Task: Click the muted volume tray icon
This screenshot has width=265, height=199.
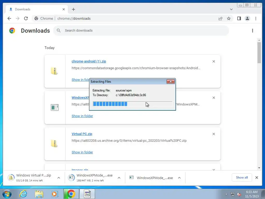Action: (x=239, y=194)
